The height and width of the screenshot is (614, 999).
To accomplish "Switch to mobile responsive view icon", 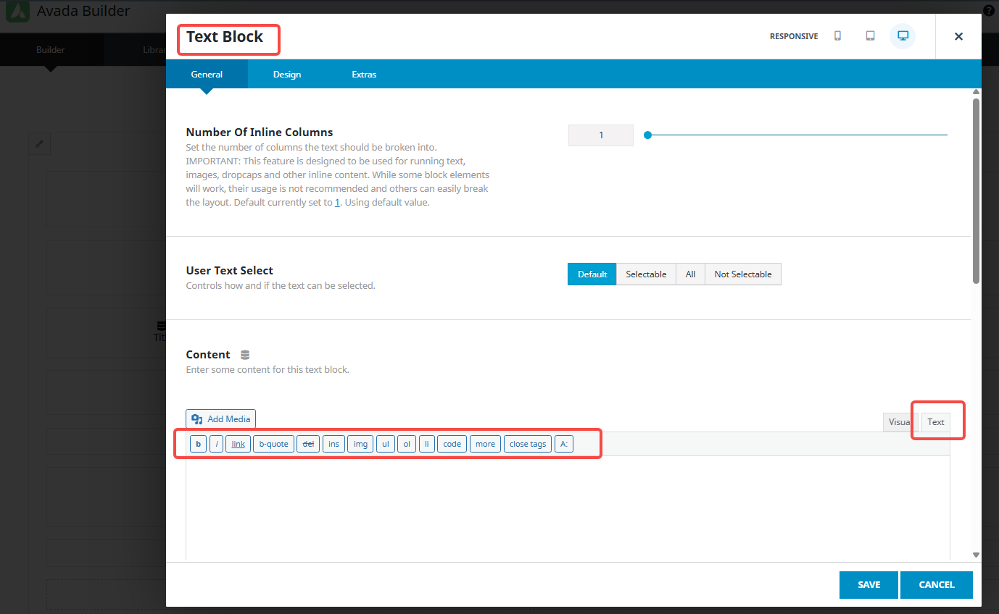I will [837, 36].
